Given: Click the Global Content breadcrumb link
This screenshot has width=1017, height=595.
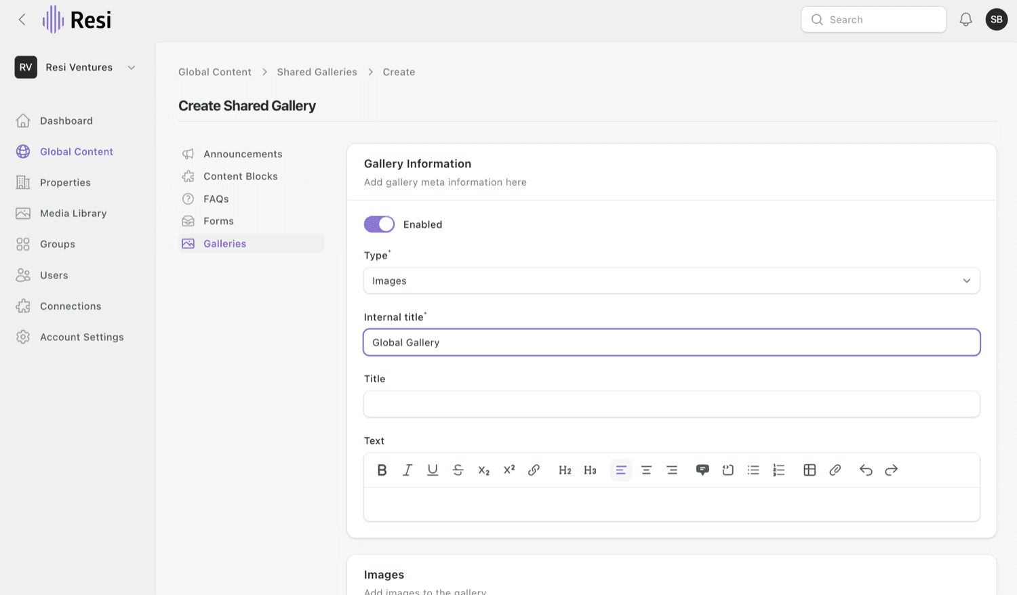Looking at the screenshot, I should [215, 72].
